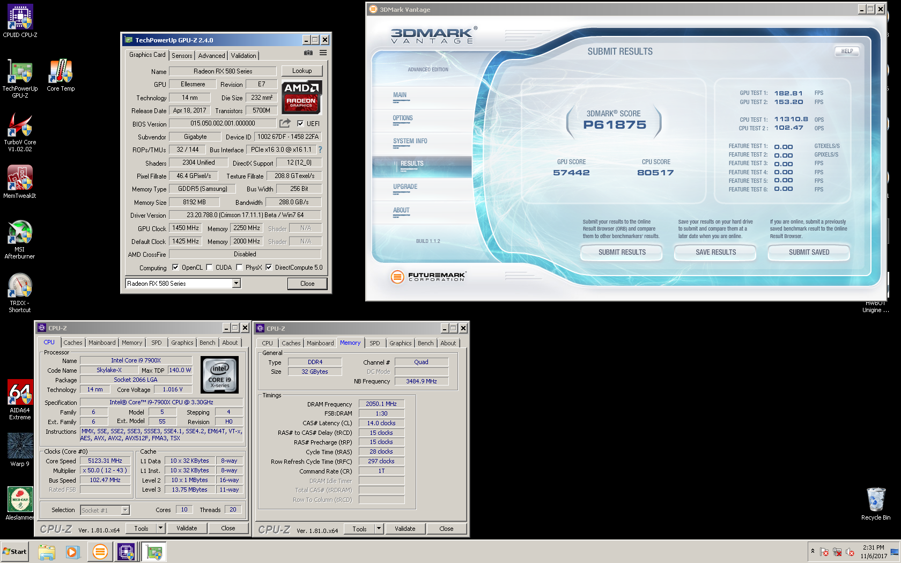This screenshot has height=563, width=901.
Task: Click the DRAM Frequency value 2050.1 MHz
Action: point(381,404)
